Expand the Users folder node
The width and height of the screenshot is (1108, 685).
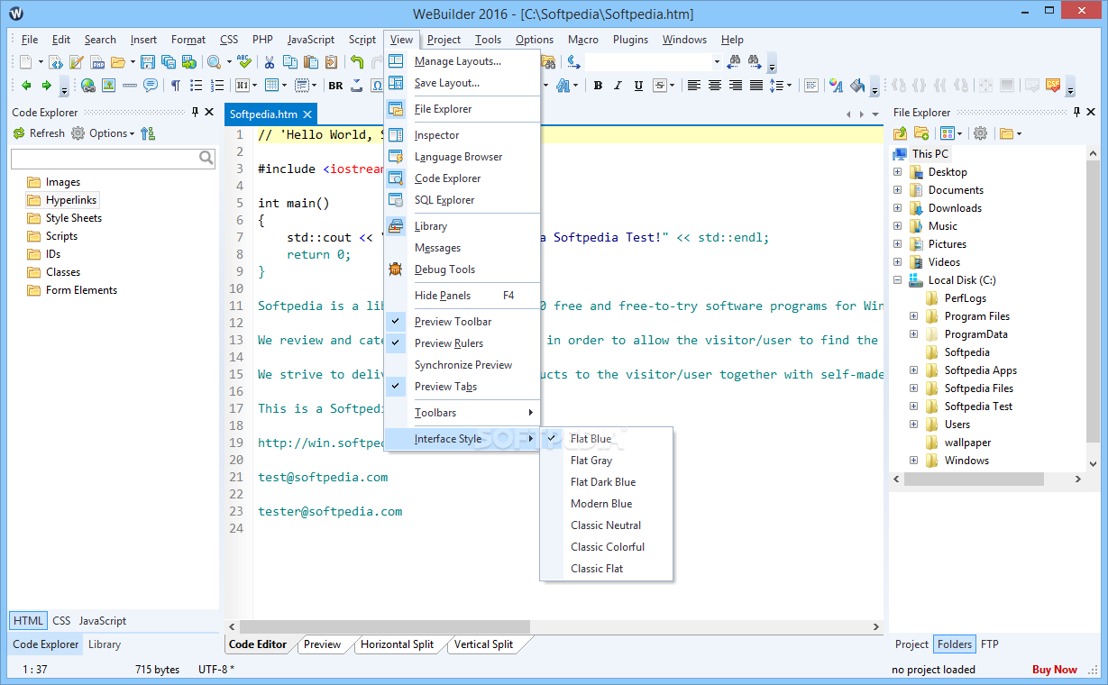coord(914,425)
